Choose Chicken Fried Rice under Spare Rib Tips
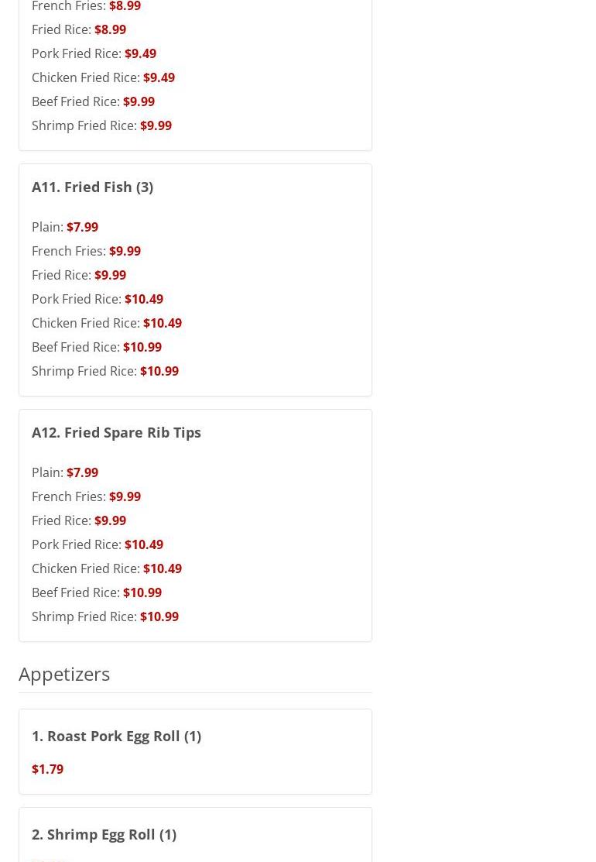The width and height of the screenshot is (596, 862). pyautogui.click(x=107, y=568)
